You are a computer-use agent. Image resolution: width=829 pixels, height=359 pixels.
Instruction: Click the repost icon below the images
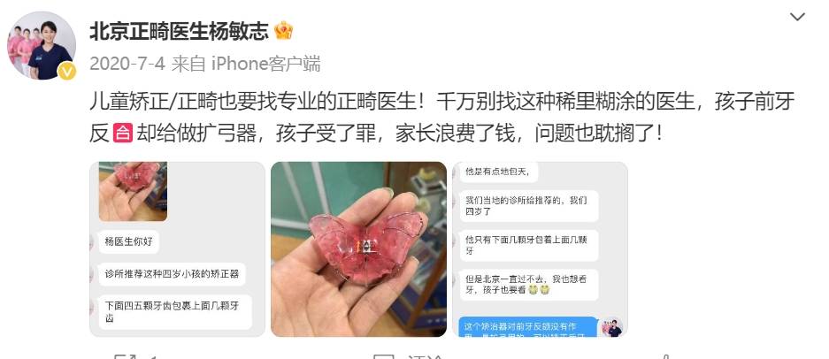tap(126, 356)
